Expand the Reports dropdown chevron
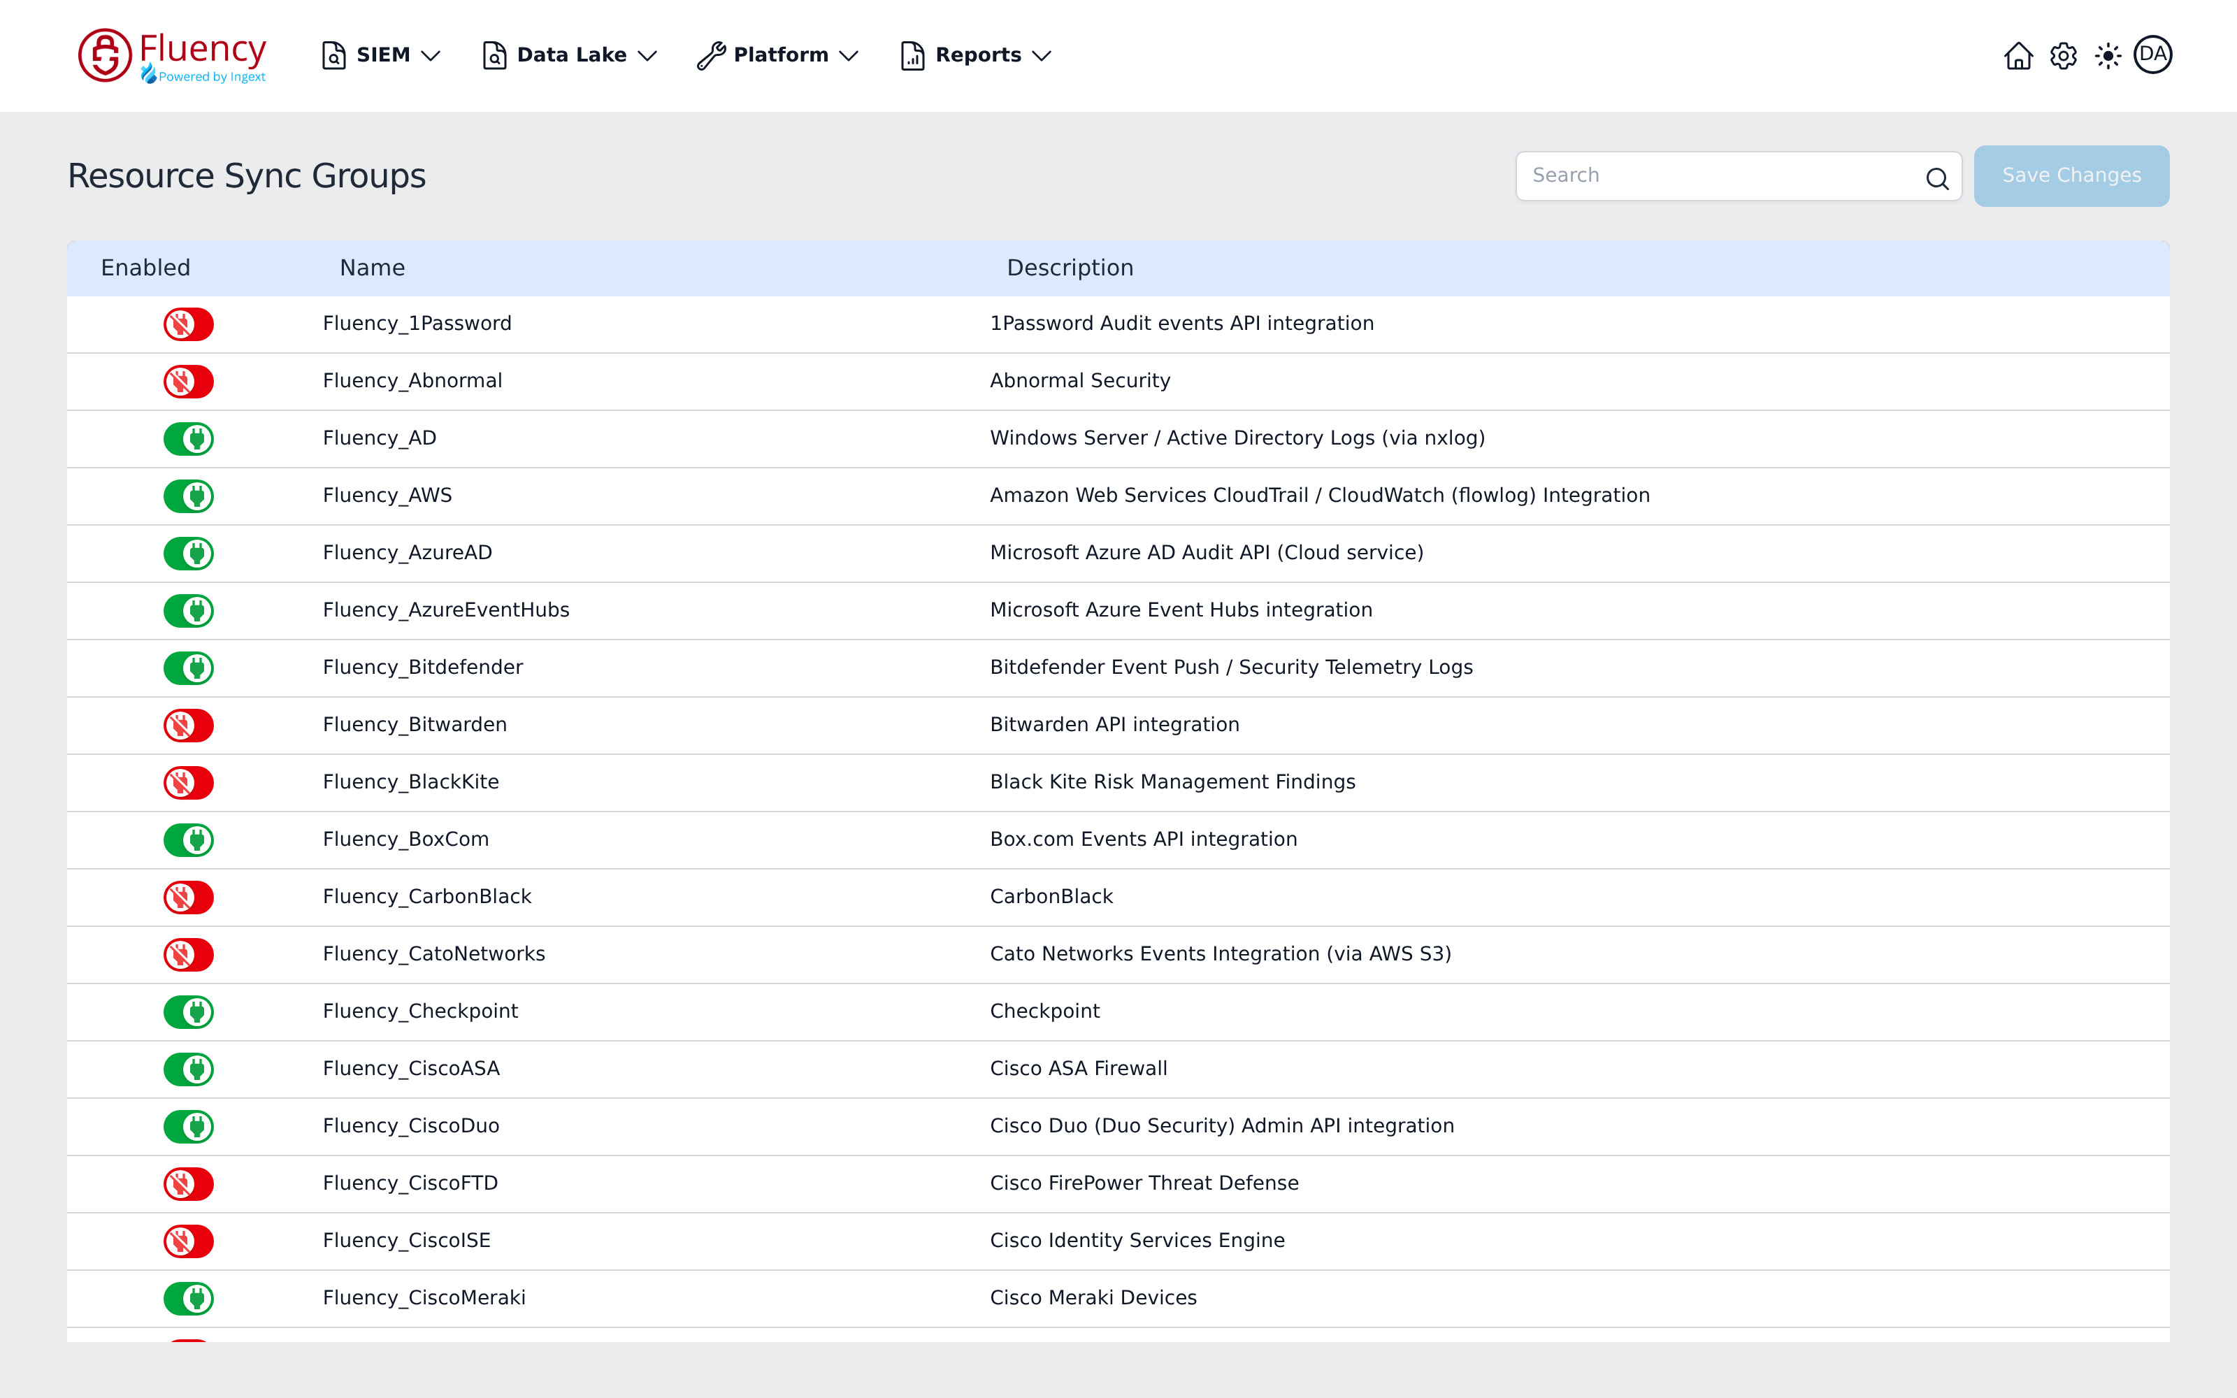This screenshot has height=1398, width=2237. (x=1042, y=57)
